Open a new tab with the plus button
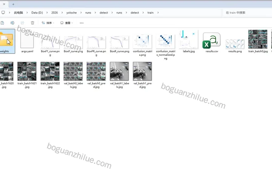Screen dimensions: 272x181 (x=13, y=4)
